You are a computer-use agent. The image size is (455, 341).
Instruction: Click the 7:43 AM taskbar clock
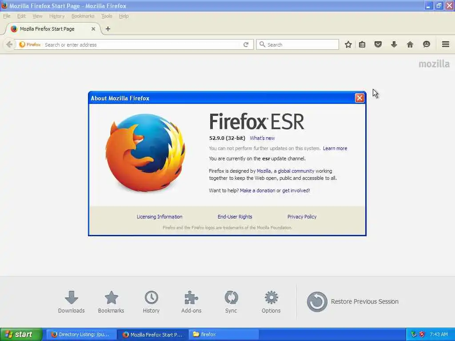[x=439, y=334]
